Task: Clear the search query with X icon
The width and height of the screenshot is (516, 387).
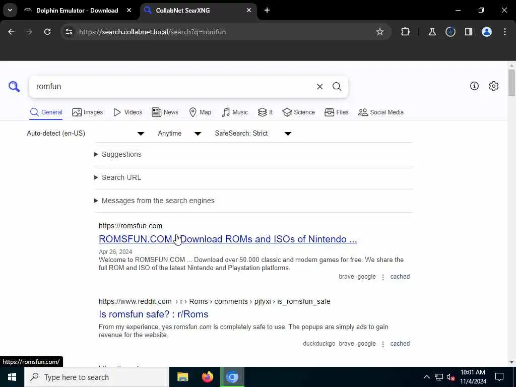Action: 319,87
